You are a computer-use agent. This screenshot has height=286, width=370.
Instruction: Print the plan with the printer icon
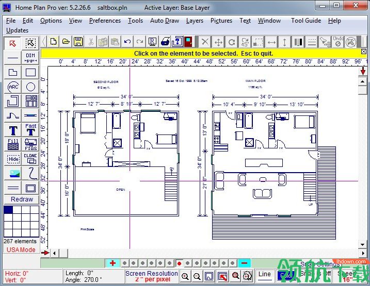click(165, 42)
